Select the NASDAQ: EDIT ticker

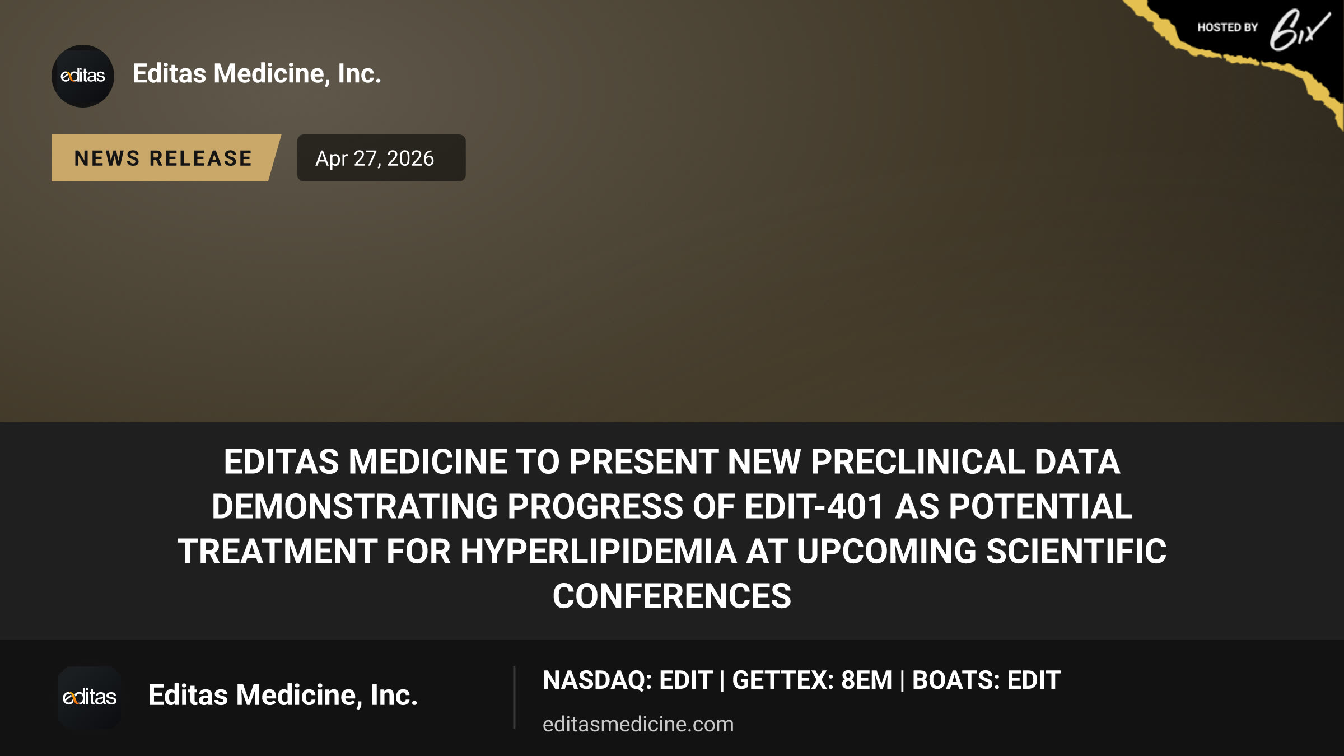click(x=627, y=680)
